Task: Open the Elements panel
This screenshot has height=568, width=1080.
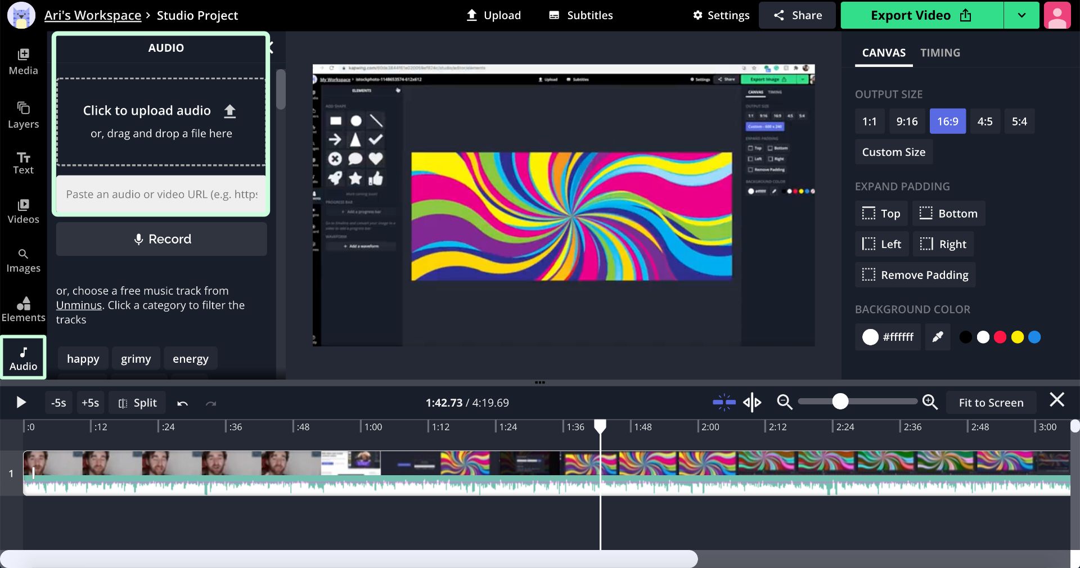Action: click(23, 309)
